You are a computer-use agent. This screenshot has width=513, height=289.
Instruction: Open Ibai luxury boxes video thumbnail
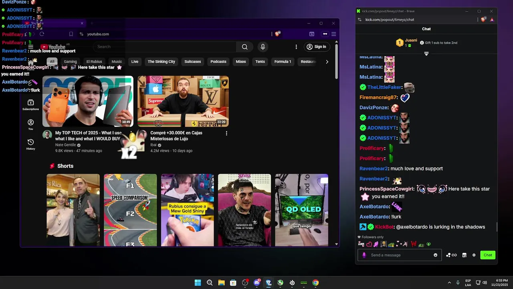tap(183, 101)
